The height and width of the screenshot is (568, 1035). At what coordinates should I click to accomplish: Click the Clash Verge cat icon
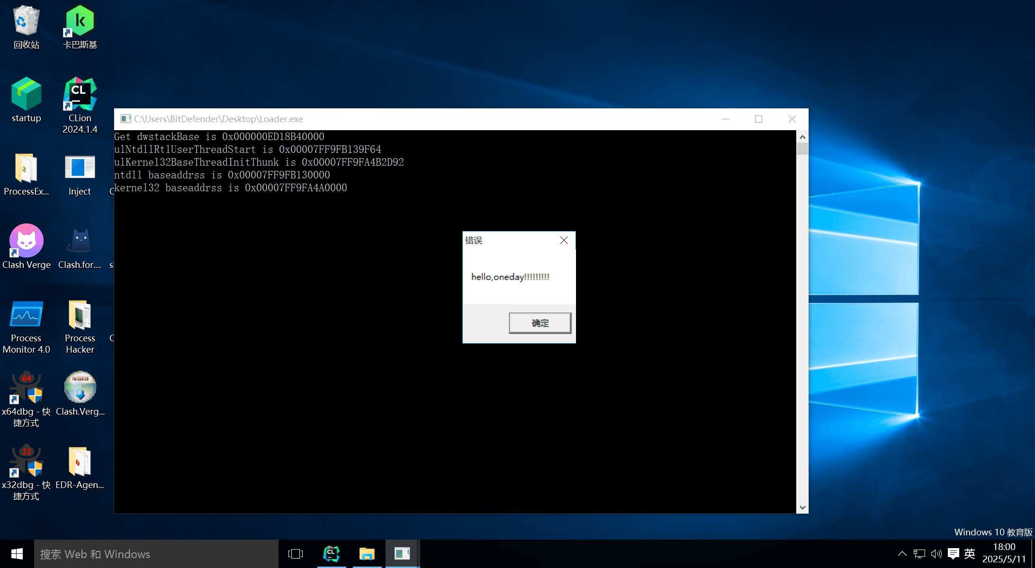26,241
